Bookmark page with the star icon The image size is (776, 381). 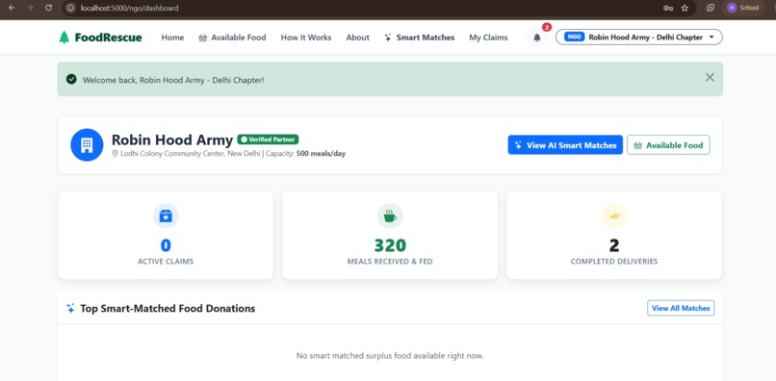pos(685,8)
